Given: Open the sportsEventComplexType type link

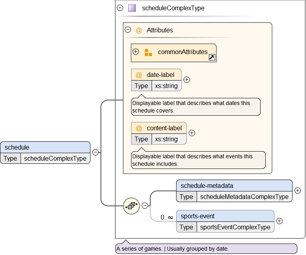Looking at the screenshot, I should [x=235, y=227].
